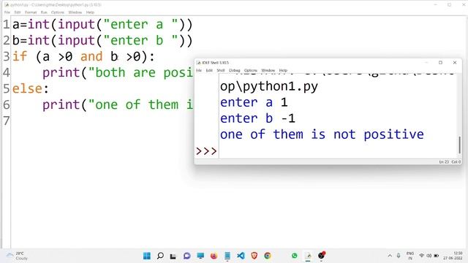
Task: Open Wi-Fi network tray icon
Action: click(421, 256)
